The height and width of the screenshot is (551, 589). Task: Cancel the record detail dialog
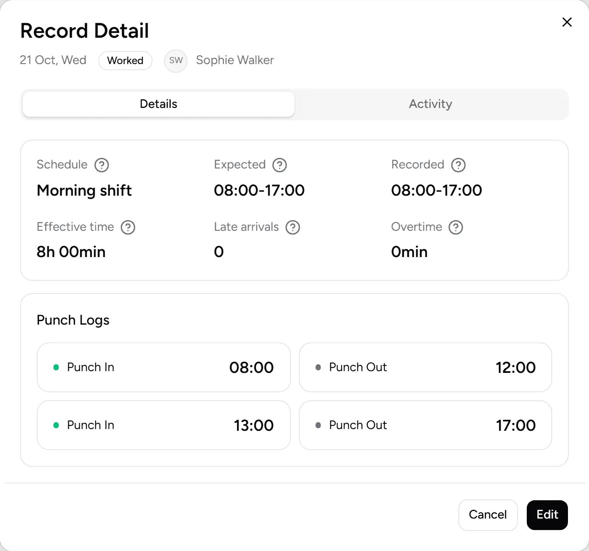[488, 515]
